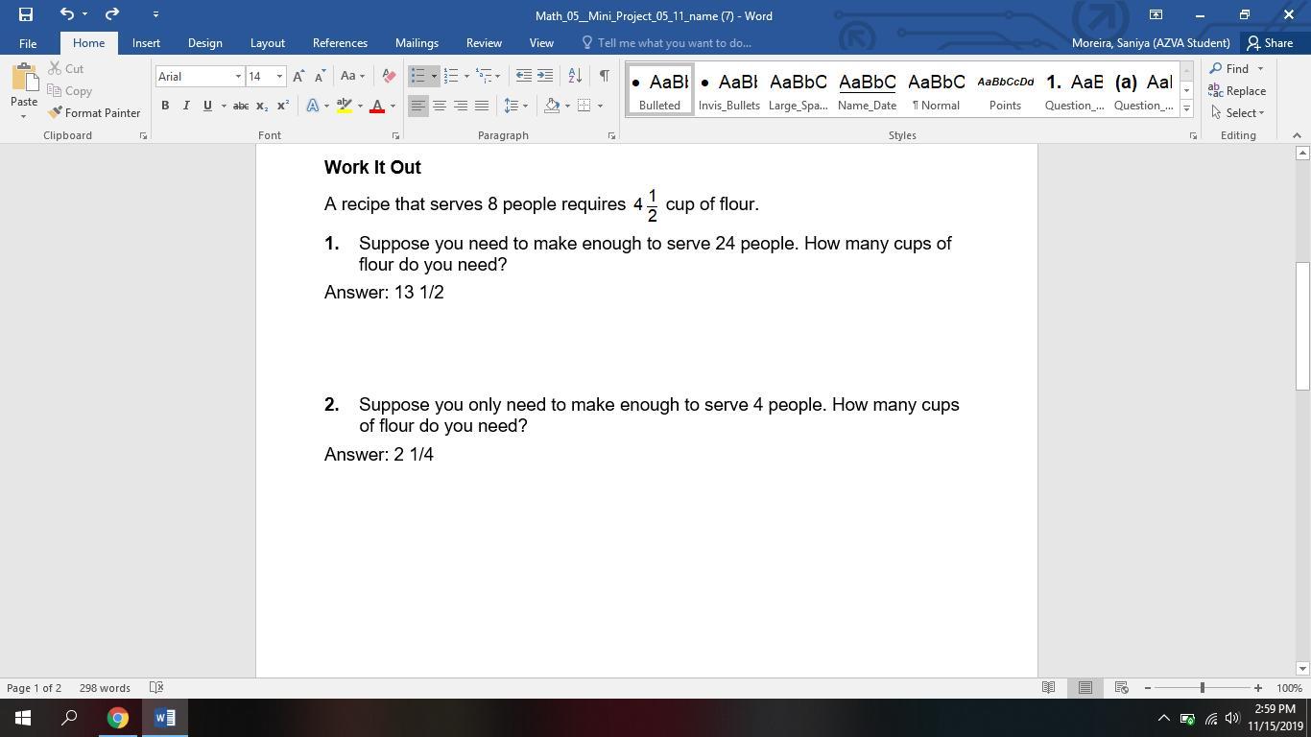Screen dimensions: 1311x737
Task: Apply the Name_Date style
Action: [x=867, y=90]
